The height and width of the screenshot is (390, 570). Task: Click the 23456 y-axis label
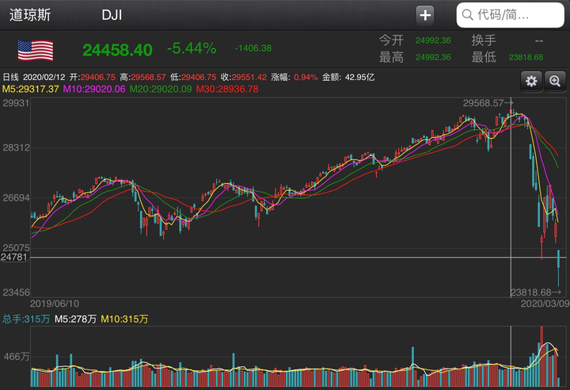(16, 292)
